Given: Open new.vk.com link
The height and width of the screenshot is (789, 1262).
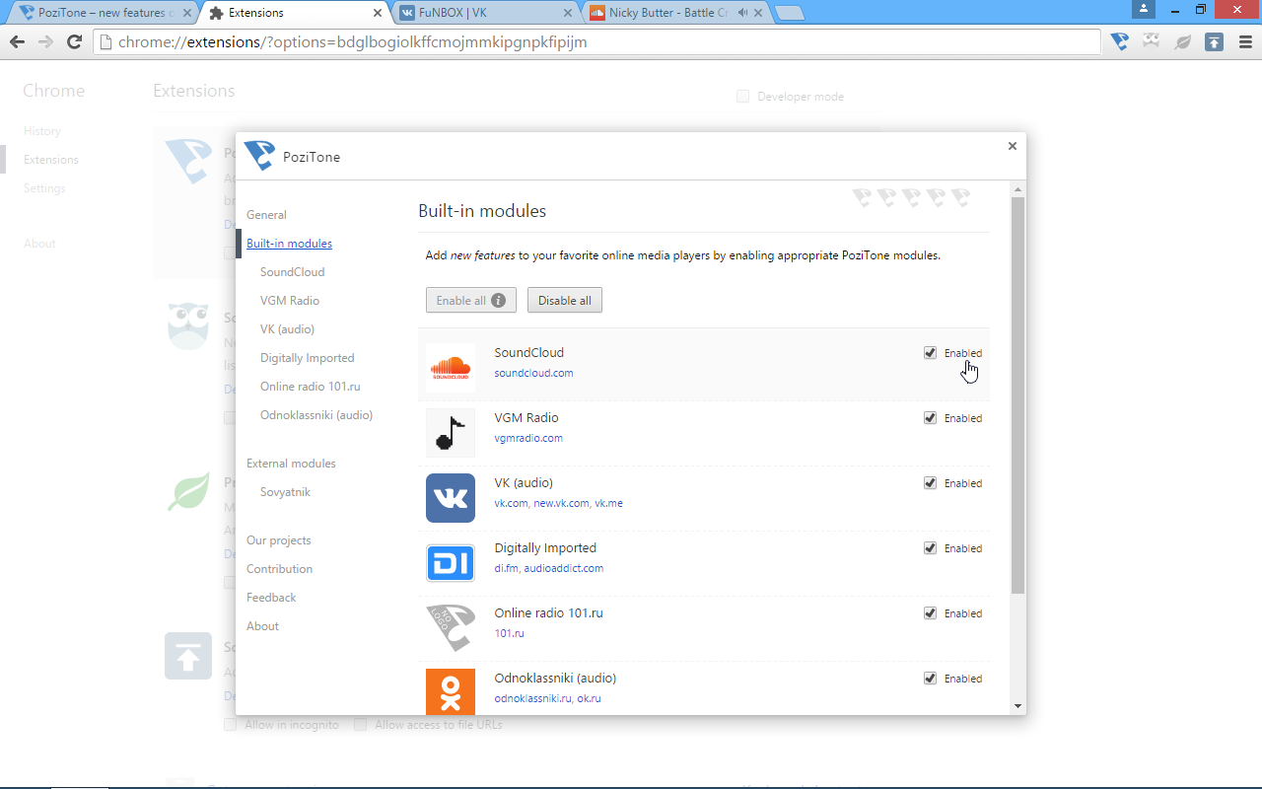Looking at the screenshot, I should click(561, 503).
